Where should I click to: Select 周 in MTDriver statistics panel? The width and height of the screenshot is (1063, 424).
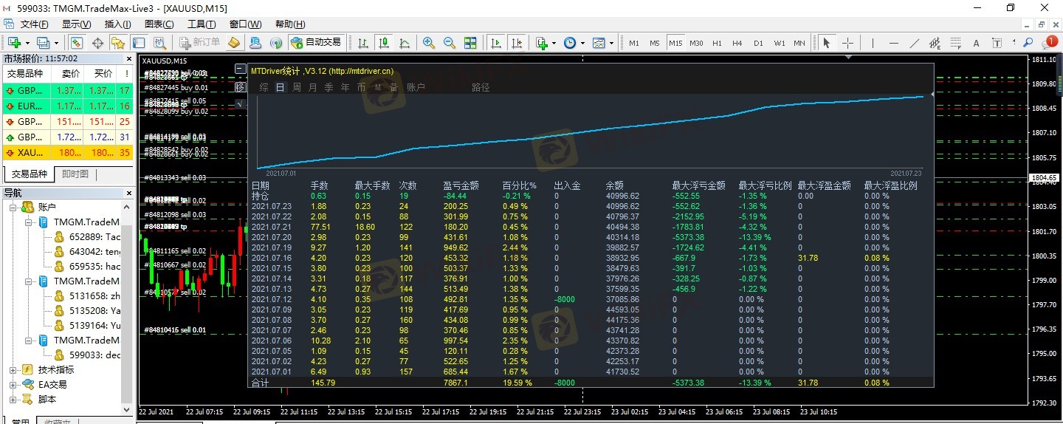point(296,87)
